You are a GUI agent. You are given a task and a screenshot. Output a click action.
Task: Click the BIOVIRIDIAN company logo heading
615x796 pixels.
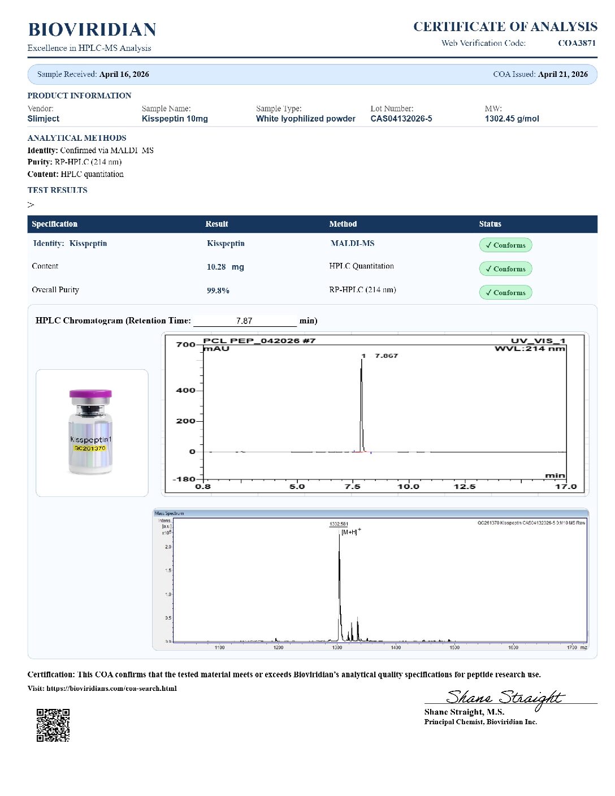[92, 29]
